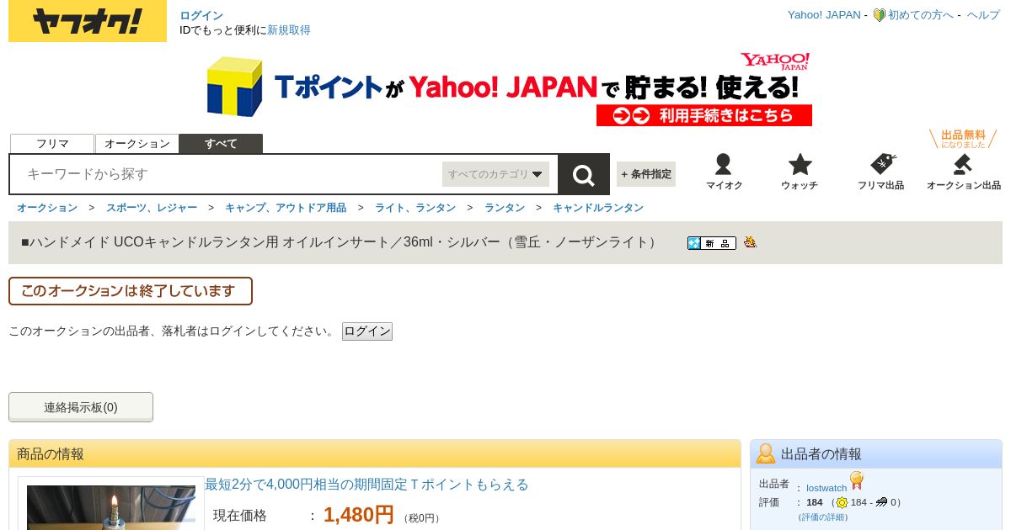Open Tポイント promotion link

[366, 485]
